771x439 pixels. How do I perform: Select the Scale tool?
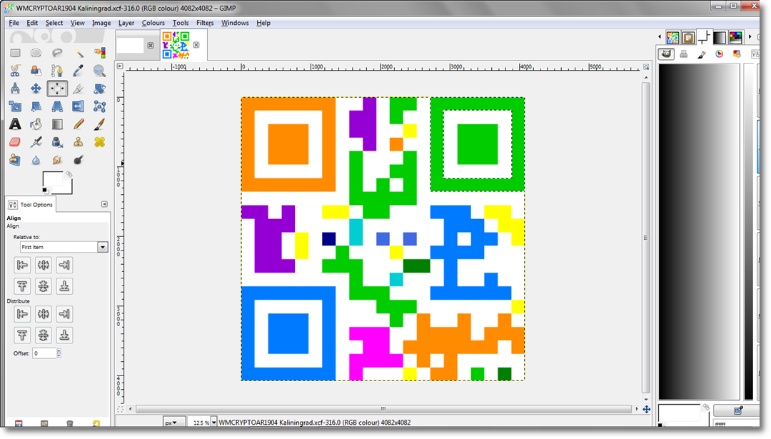pyautogui.click(x=15, y=106)
